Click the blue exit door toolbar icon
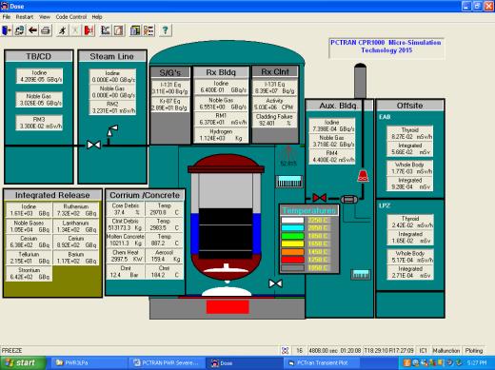 coord(7,30)
